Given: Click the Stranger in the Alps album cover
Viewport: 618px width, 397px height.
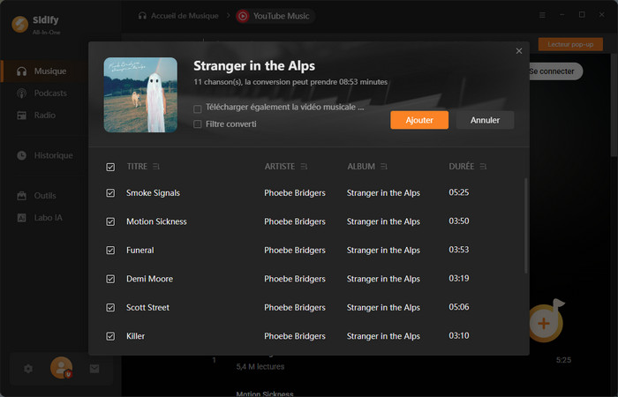Looking at the screenshot, I should click(x=140, y=95).
